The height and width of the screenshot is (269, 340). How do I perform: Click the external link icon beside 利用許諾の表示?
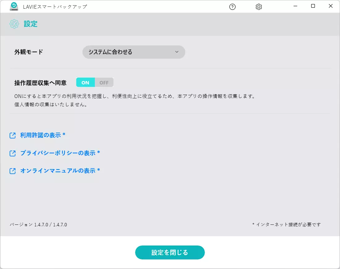click(13, 135)
